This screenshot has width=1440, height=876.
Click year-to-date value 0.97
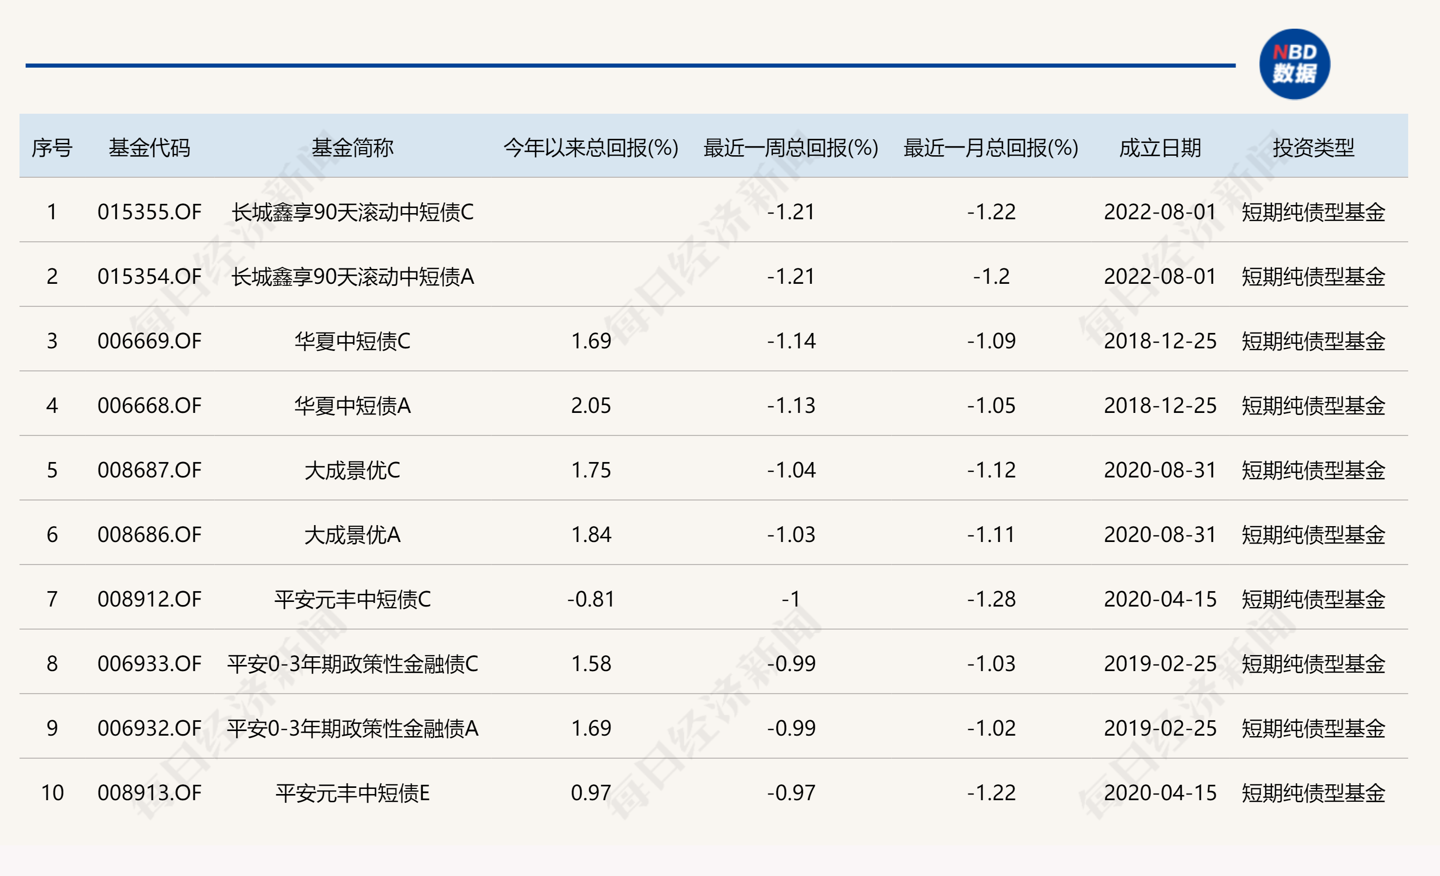591,793
